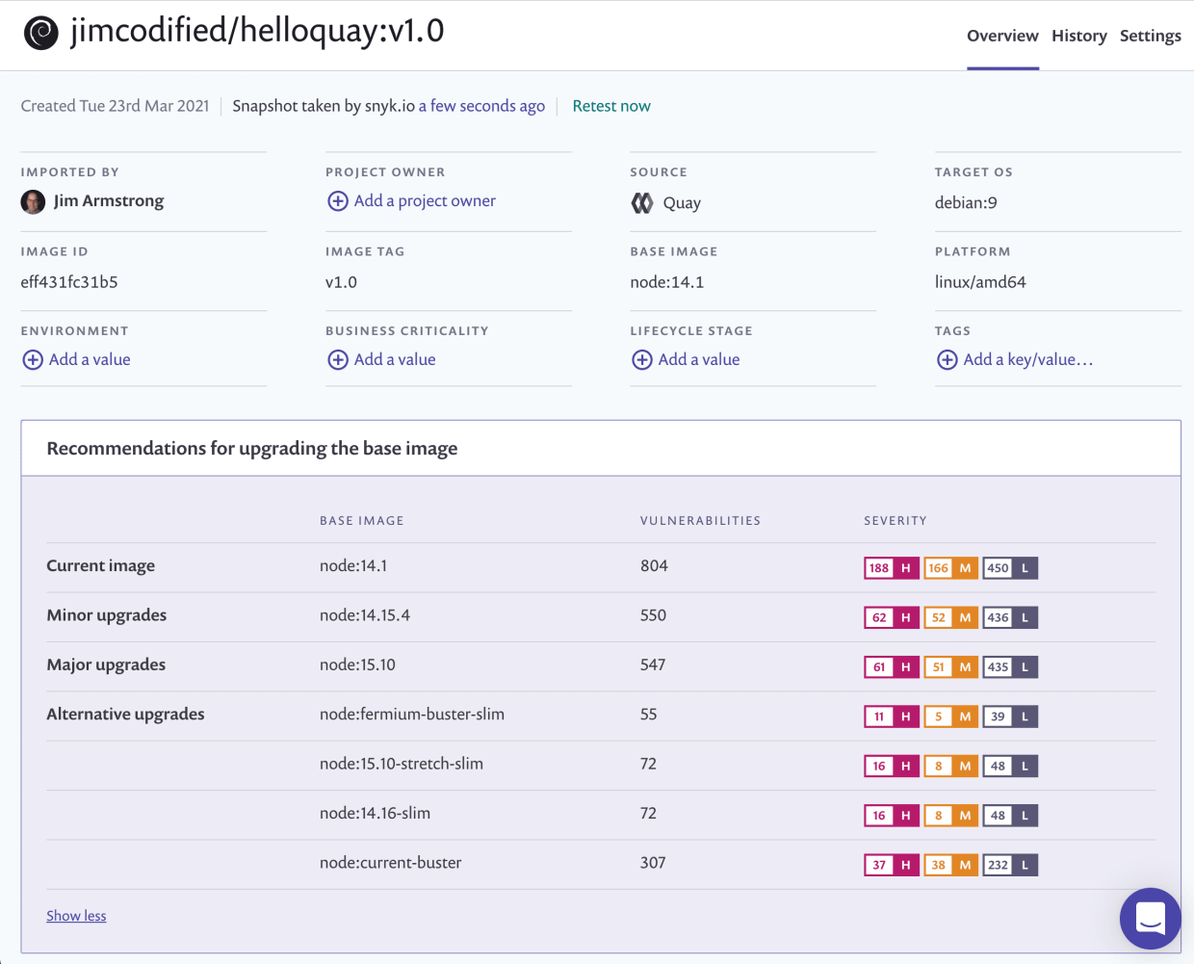Click the 550 vulnerabilities count
Screen dimensions: 1194x964
tap(653, 615)
